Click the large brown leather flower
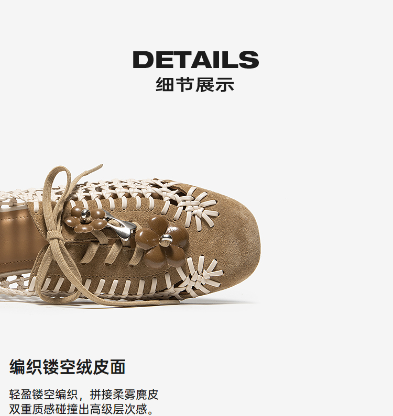 (162, 241)
